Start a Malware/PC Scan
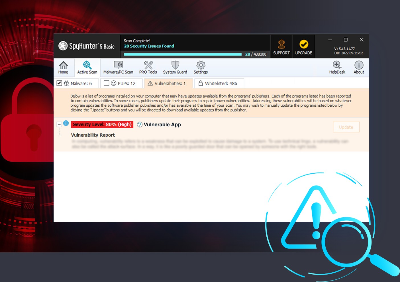This screenshot has width=400, height=282. [118, 67]
